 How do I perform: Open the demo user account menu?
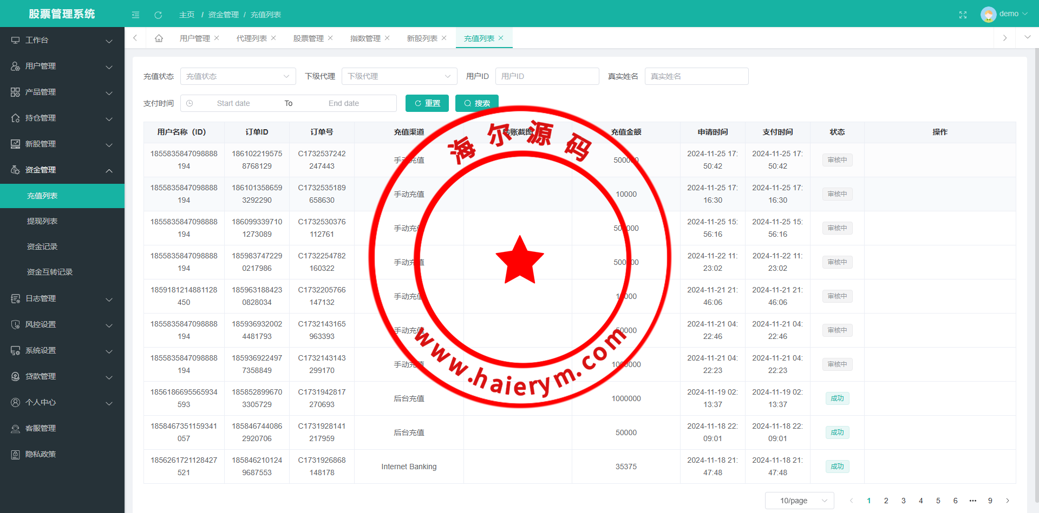point(1004,14)
